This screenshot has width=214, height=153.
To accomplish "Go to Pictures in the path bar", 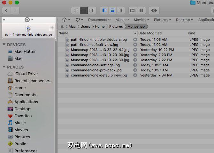I will [116, 26].
